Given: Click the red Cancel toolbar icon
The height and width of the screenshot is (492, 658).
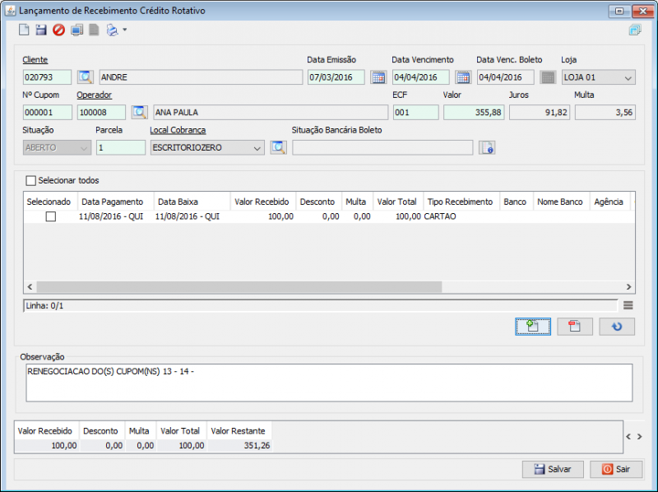Looking at the screenshot, I should (58, 30).
